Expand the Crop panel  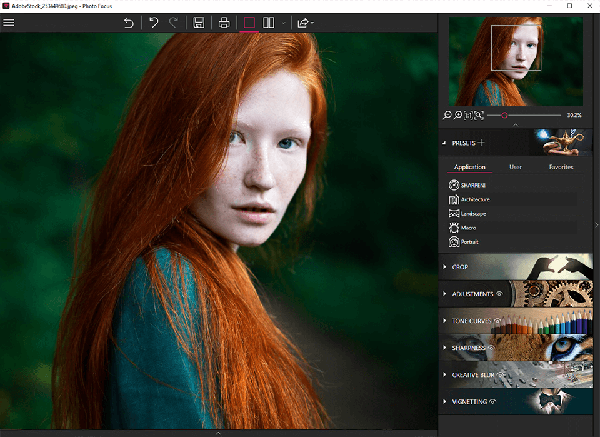(459, 267)
